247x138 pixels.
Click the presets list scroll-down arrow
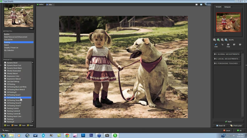click(33, 121)
